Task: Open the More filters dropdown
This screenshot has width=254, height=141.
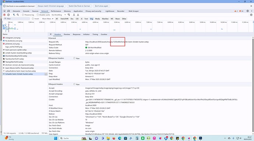Action: point(47,19)
